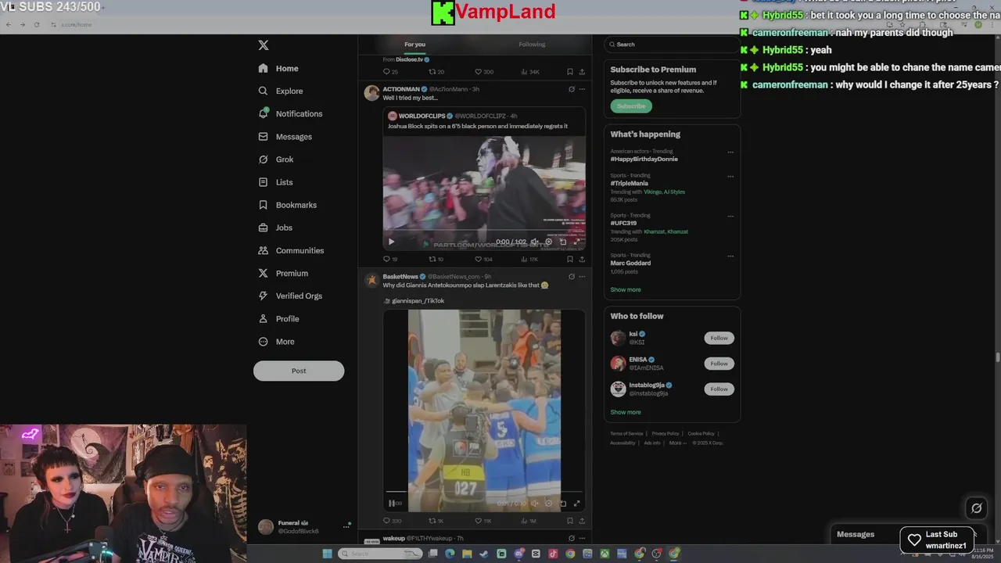Show more under Who to follow
Screen dimensions: 1001x563
626,412
